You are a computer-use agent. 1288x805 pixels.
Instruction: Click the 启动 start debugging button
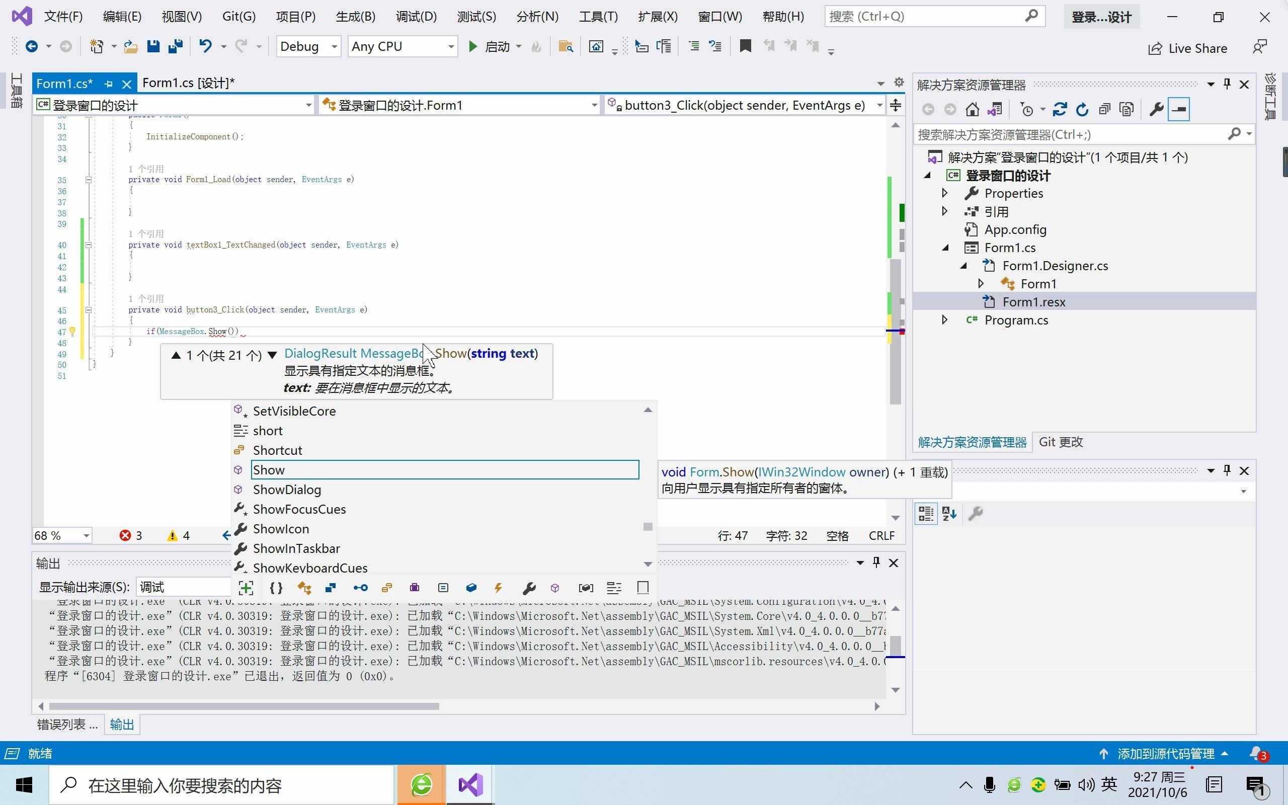pyautogui.click(x=490, y=47)
